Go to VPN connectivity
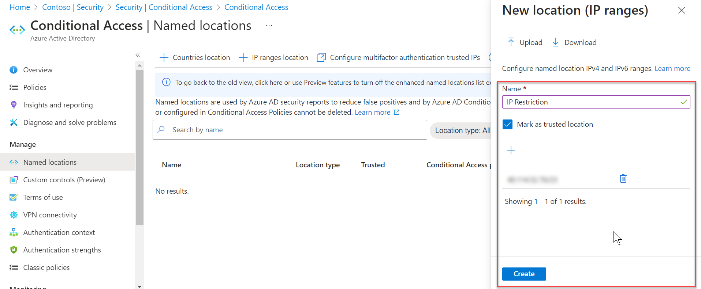The height and width of the screenshot is (289, 701). 50,215
